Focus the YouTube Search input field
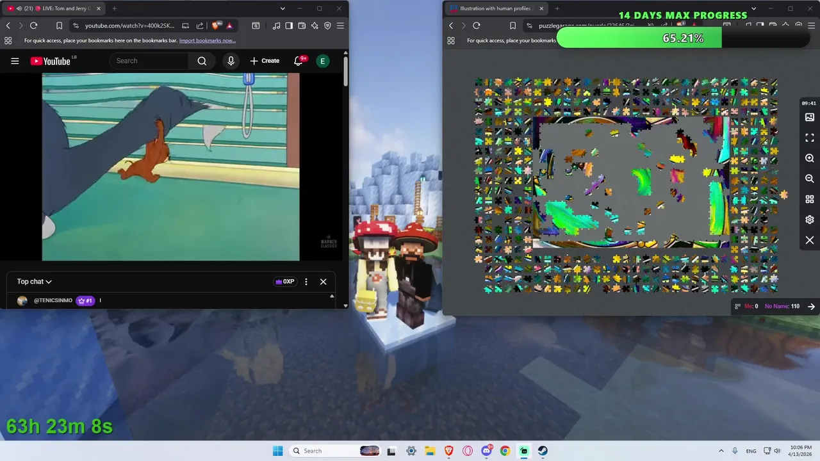This screenshot has width=820, height=461. (149, 61)
